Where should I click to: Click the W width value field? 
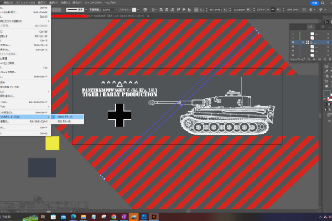(262, 10)
